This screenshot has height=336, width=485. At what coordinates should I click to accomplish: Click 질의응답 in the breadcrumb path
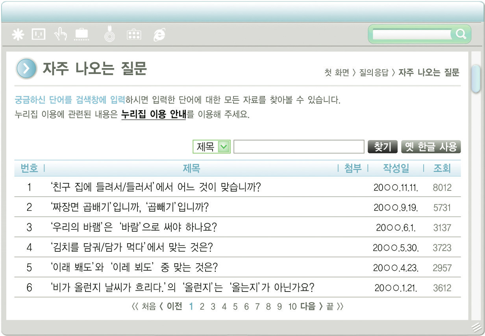point(374,72)
